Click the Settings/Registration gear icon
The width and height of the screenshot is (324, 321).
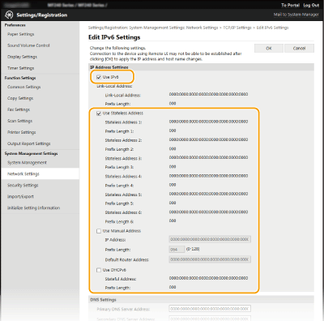(x=9, y=15)
